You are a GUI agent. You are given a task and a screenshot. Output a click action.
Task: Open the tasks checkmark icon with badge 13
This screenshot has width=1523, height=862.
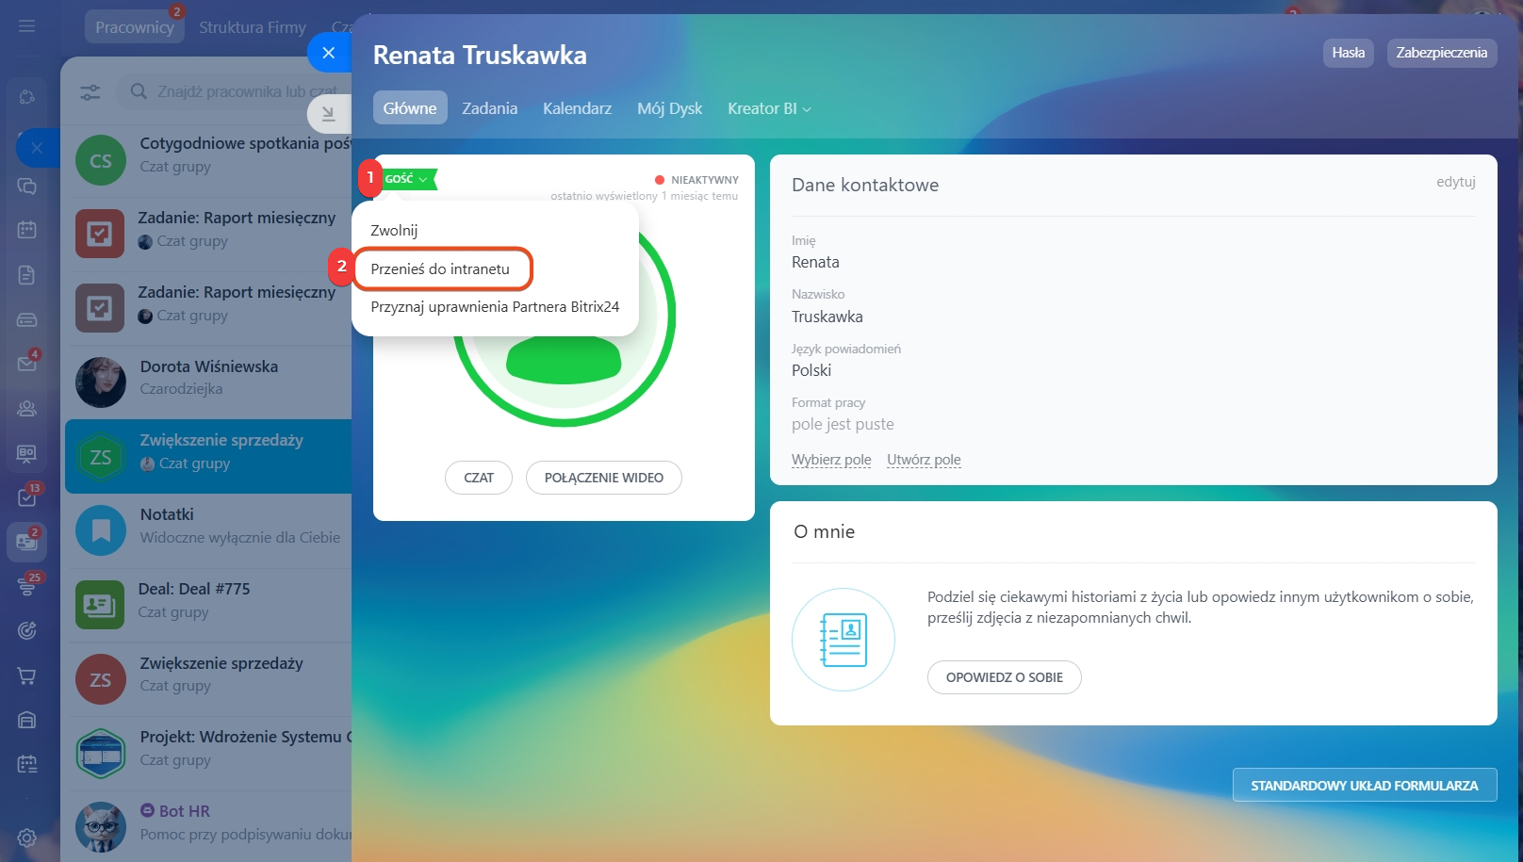[26, 497]
